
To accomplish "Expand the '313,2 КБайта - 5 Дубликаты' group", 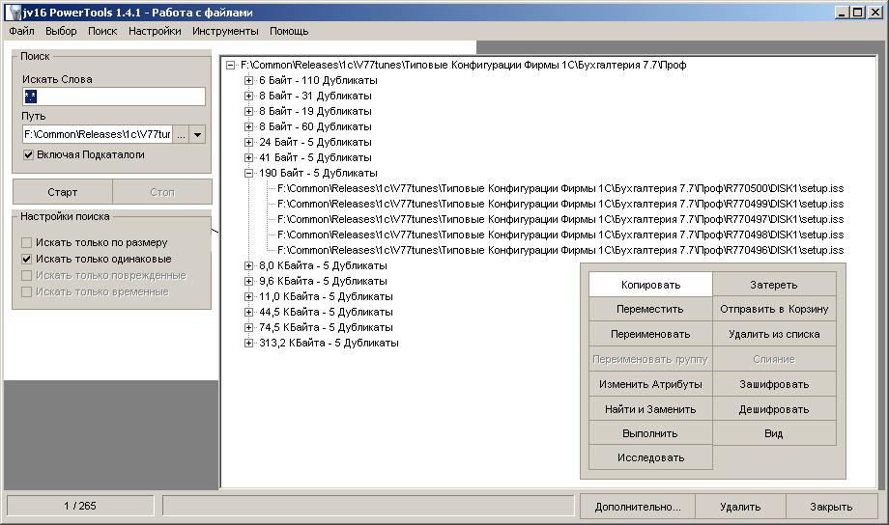I will click(248, 343).
